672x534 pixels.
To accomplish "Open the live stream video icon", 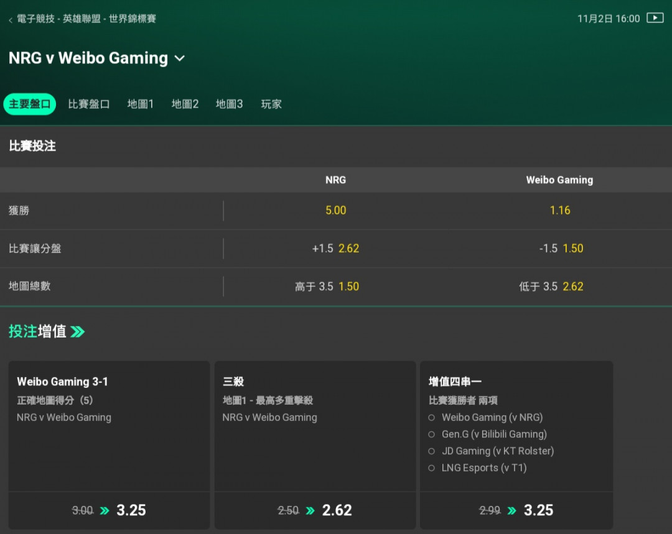I will [x=655, y=18].
